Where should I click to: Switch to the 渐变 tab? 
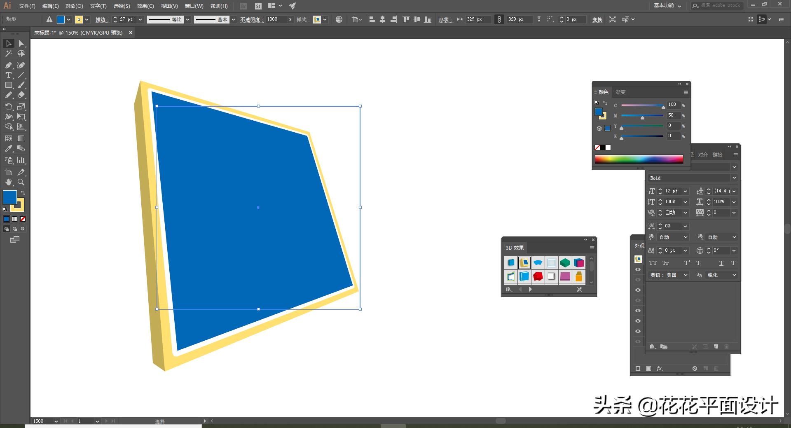click(x=620, y=92)
